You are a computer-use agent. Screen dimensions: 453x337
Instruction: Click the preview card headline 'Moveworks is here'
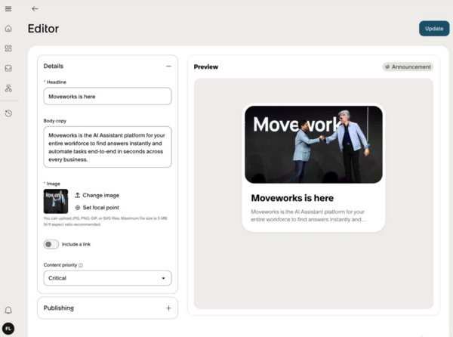292,198
